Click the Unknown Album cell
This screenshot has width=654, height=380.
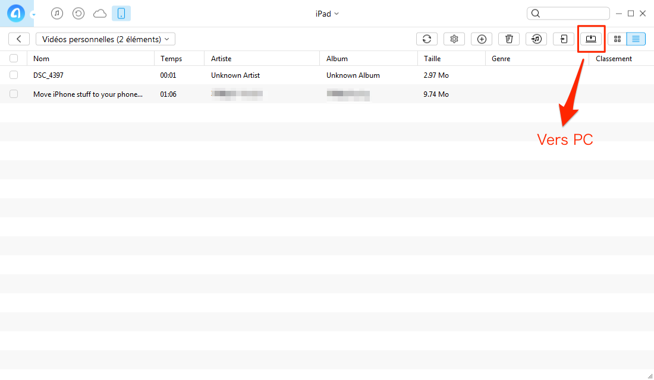[353, 75]
